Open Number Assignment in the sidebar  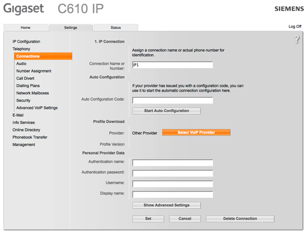tap(34, 71)
